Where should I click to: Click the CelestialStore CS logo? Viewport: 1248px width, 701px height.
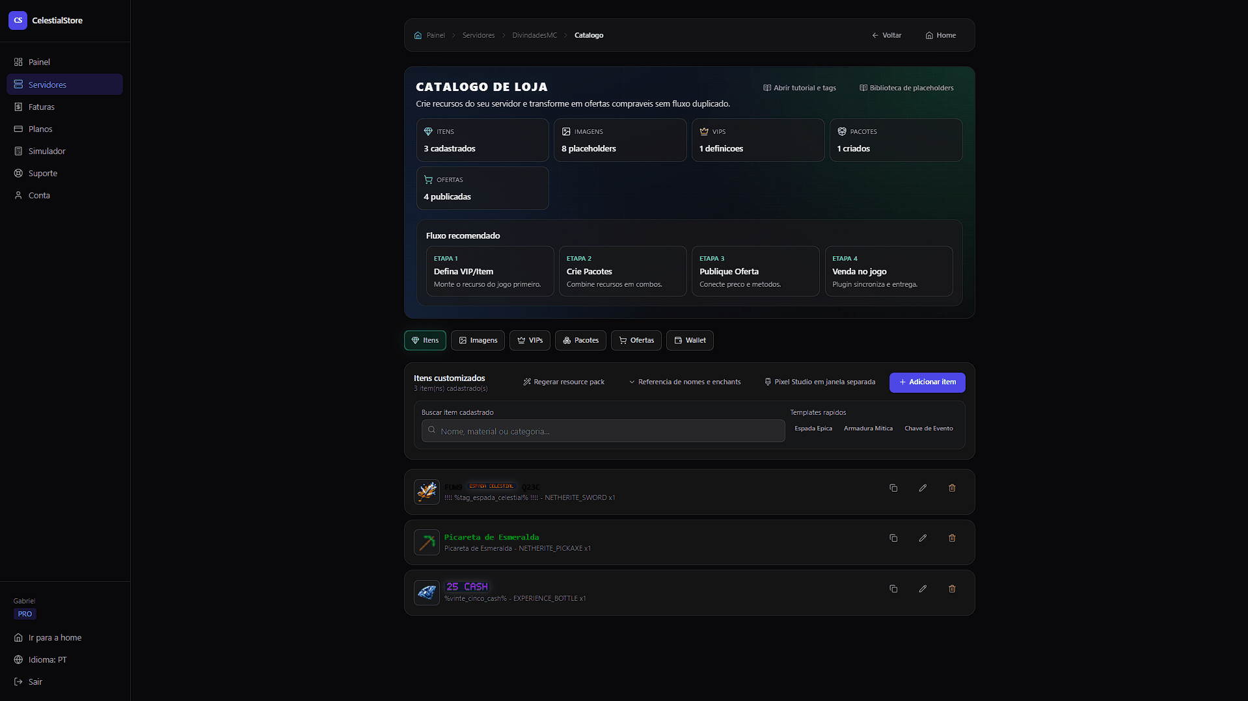18,20
